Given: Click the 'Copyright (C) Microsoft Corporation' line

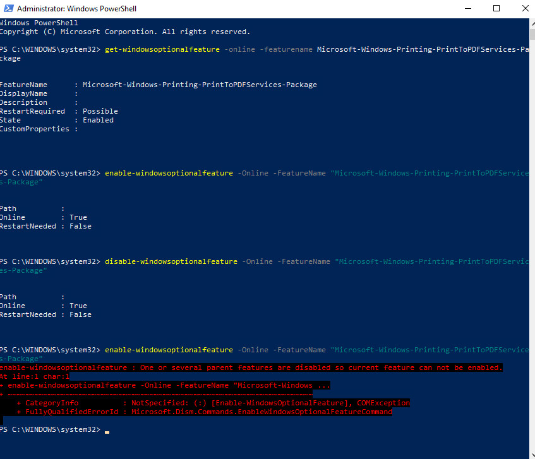Looking at the screenshot, I should (125, 32).
